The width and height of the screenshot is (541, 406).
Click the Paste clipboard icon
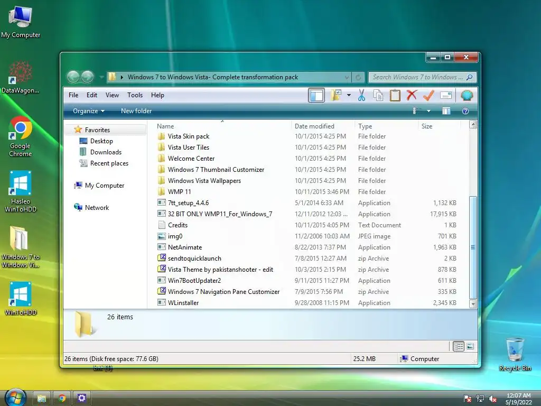point(395,95)
